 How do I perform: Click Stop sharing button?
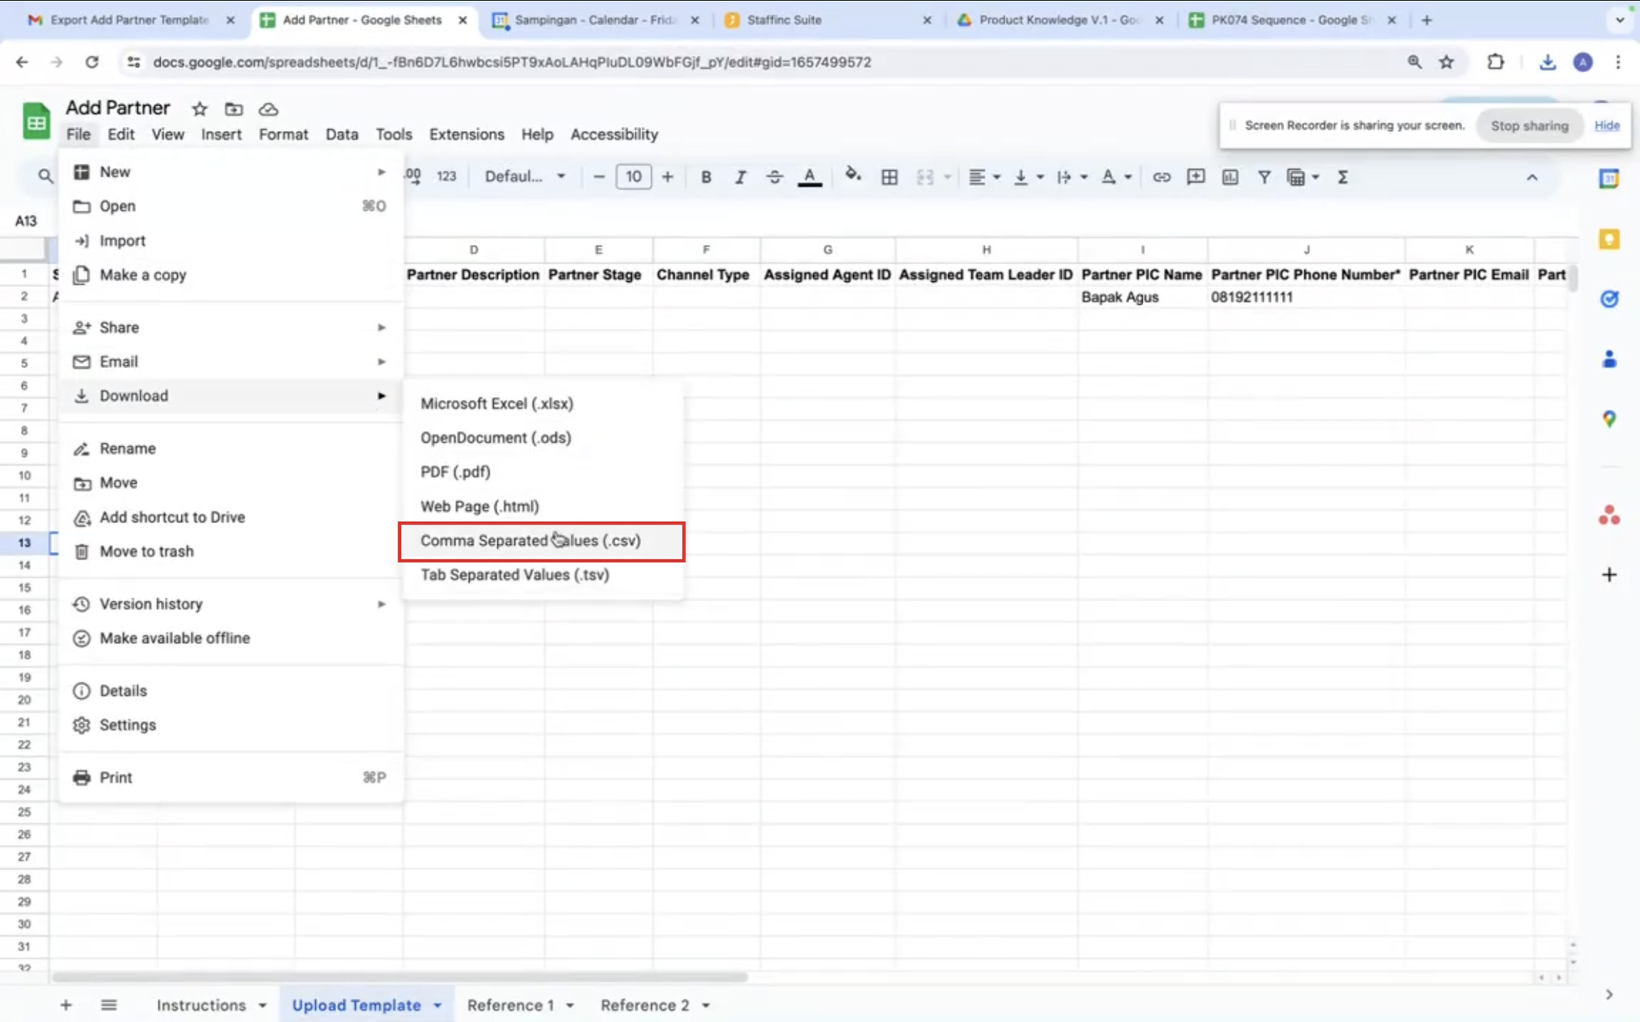coord(1529,125)
